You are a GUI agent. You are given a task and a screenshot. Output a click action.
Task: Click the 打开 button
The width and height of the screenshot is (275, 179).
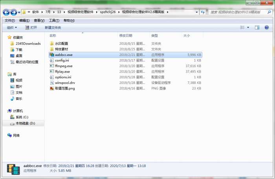(x=31, y=28)
